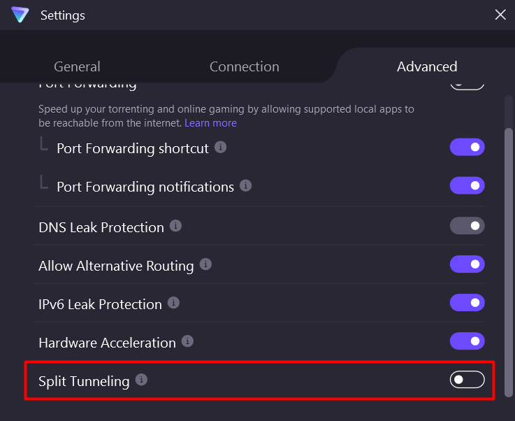
Task: Enable the Split Tunneling toggle
Action: [x=467, y=380]
